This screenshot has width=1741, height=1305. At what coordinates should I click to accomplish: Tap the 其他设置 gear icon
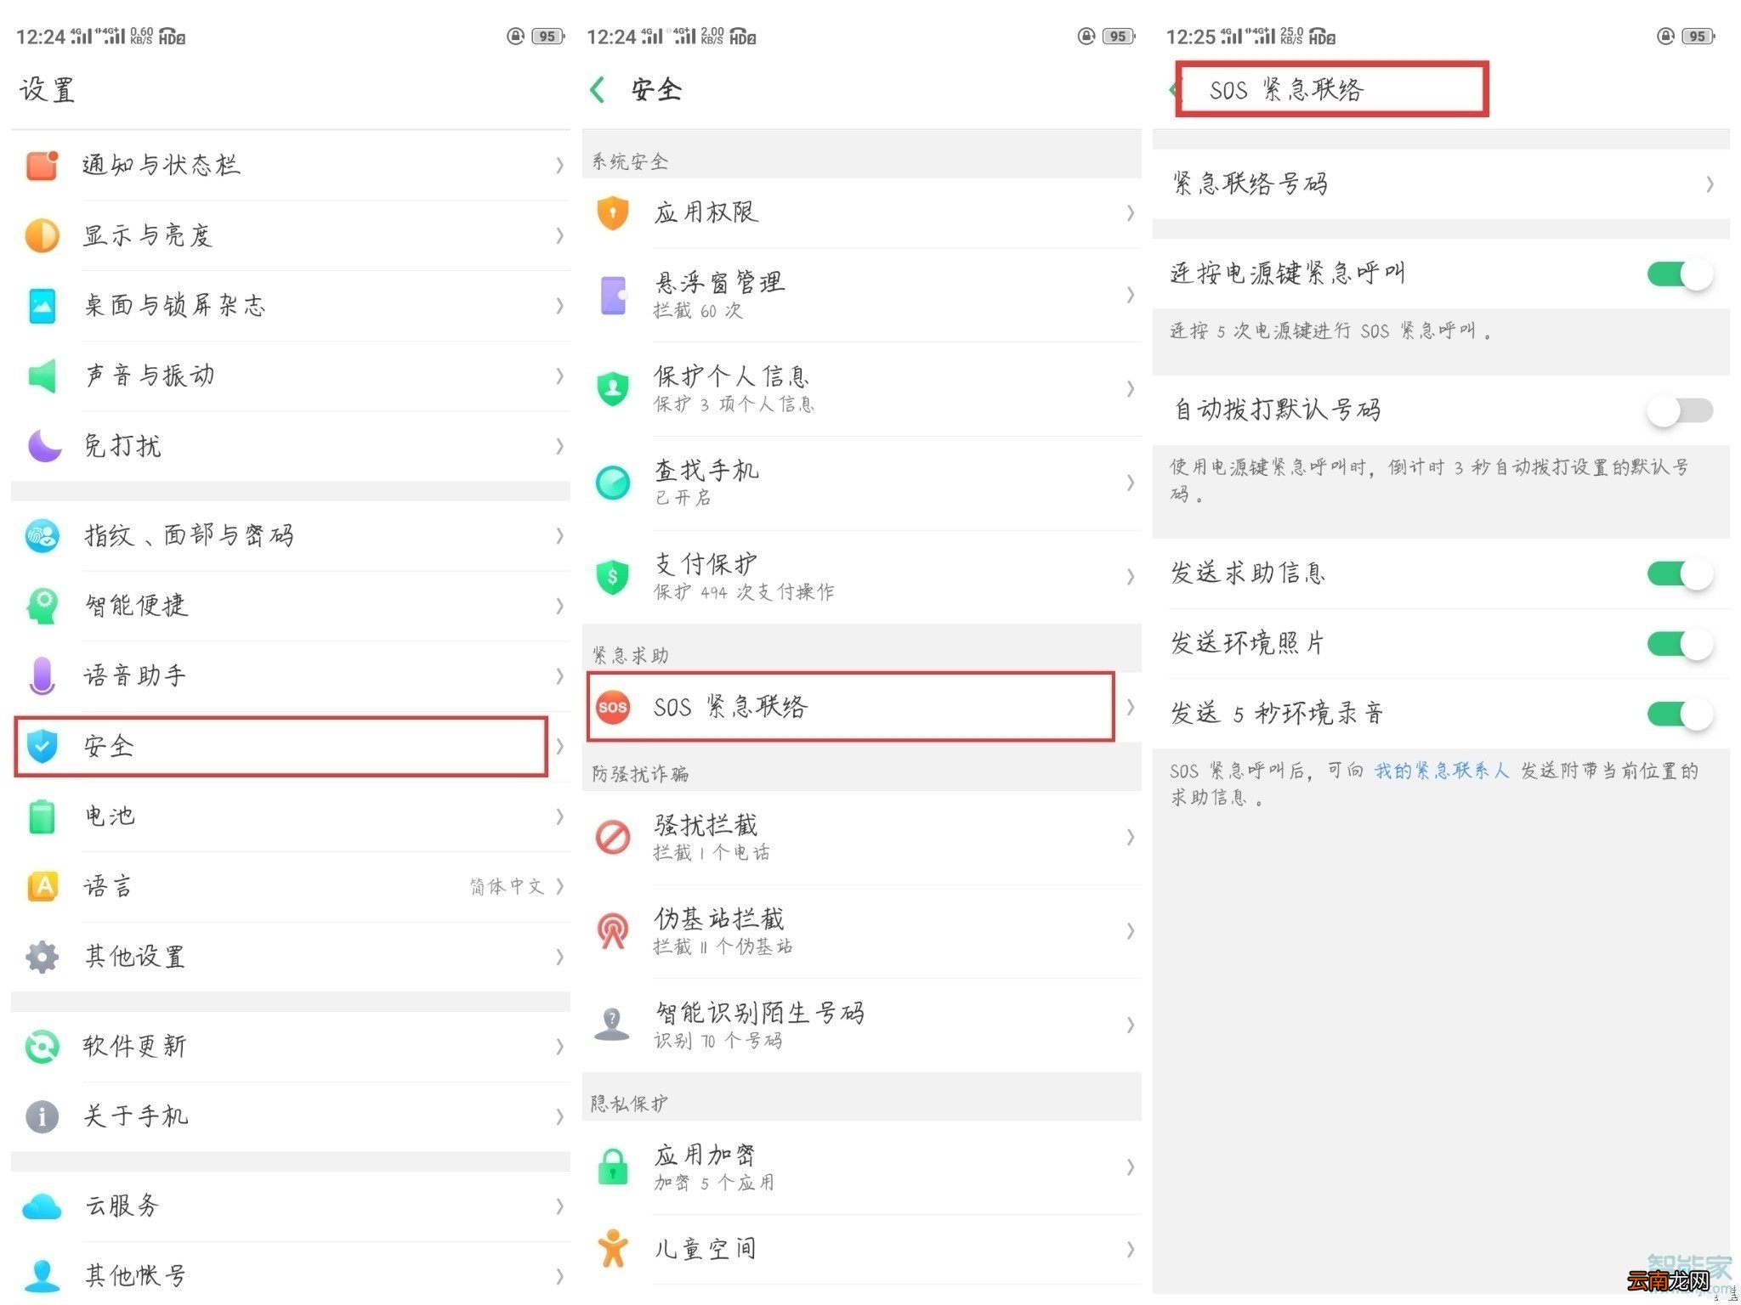point(42,957)
